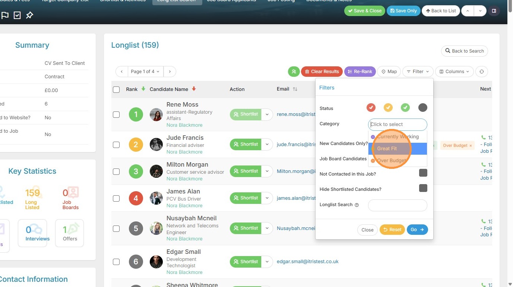
Task: Open Shortlist arrow for Milton Morgan
Action: (x=267, y=171)
